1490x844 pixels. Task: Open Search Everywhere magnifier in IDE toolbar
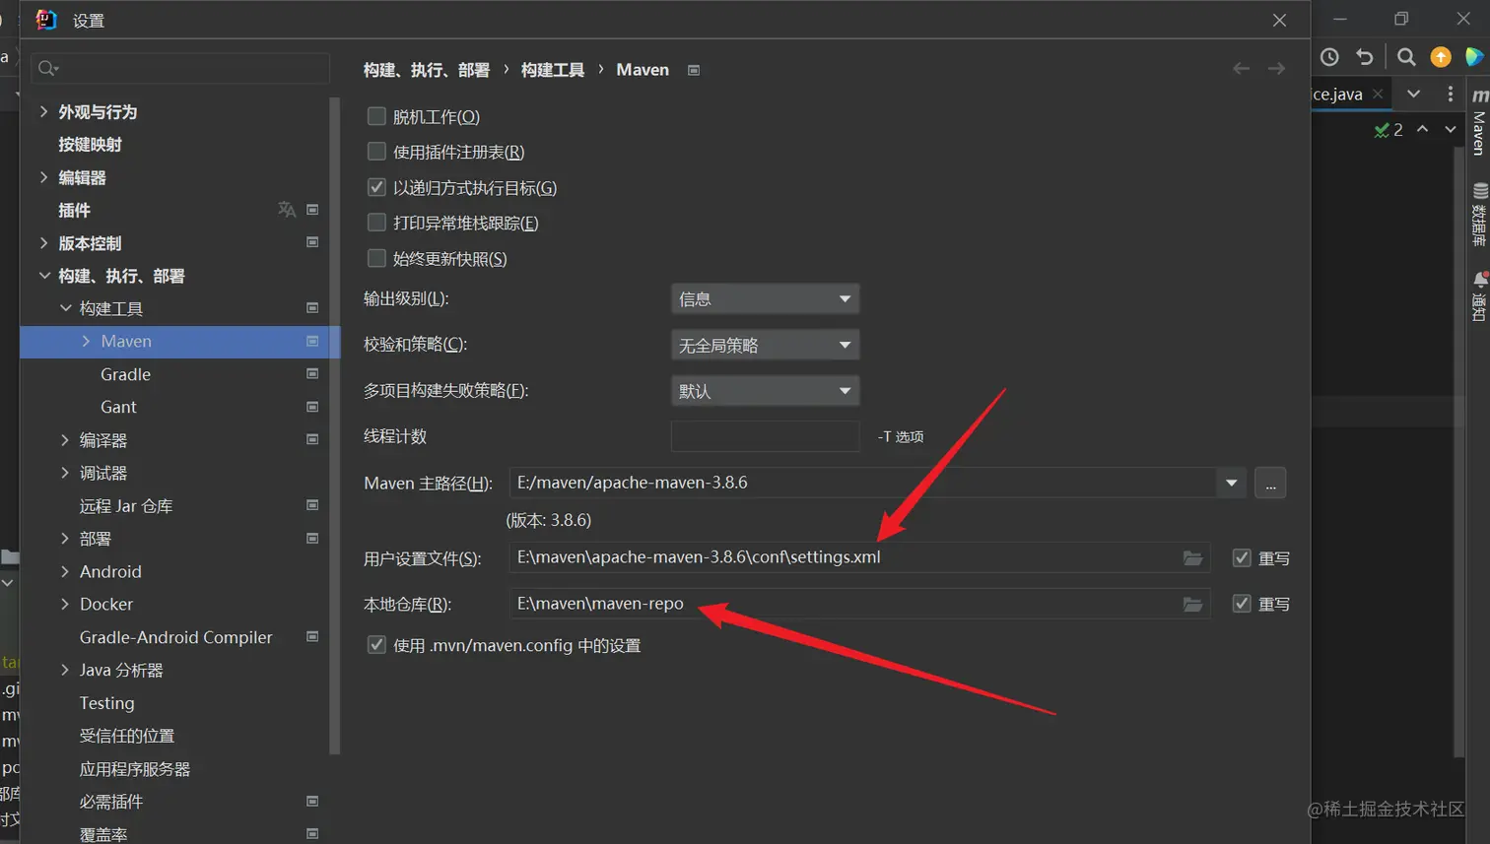point(1406,57)
